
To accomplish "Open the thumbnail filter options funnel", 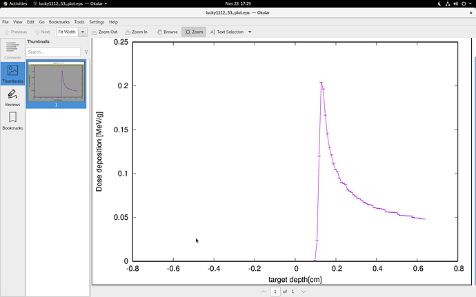I will tap(86, 52).
